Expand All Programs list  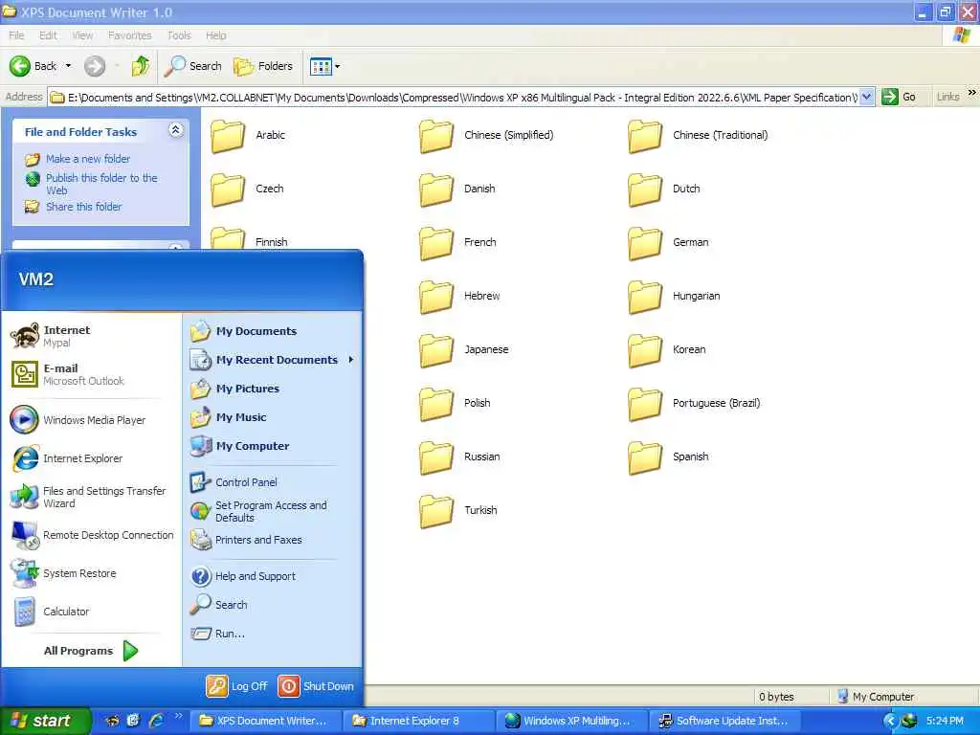(92, 651)
